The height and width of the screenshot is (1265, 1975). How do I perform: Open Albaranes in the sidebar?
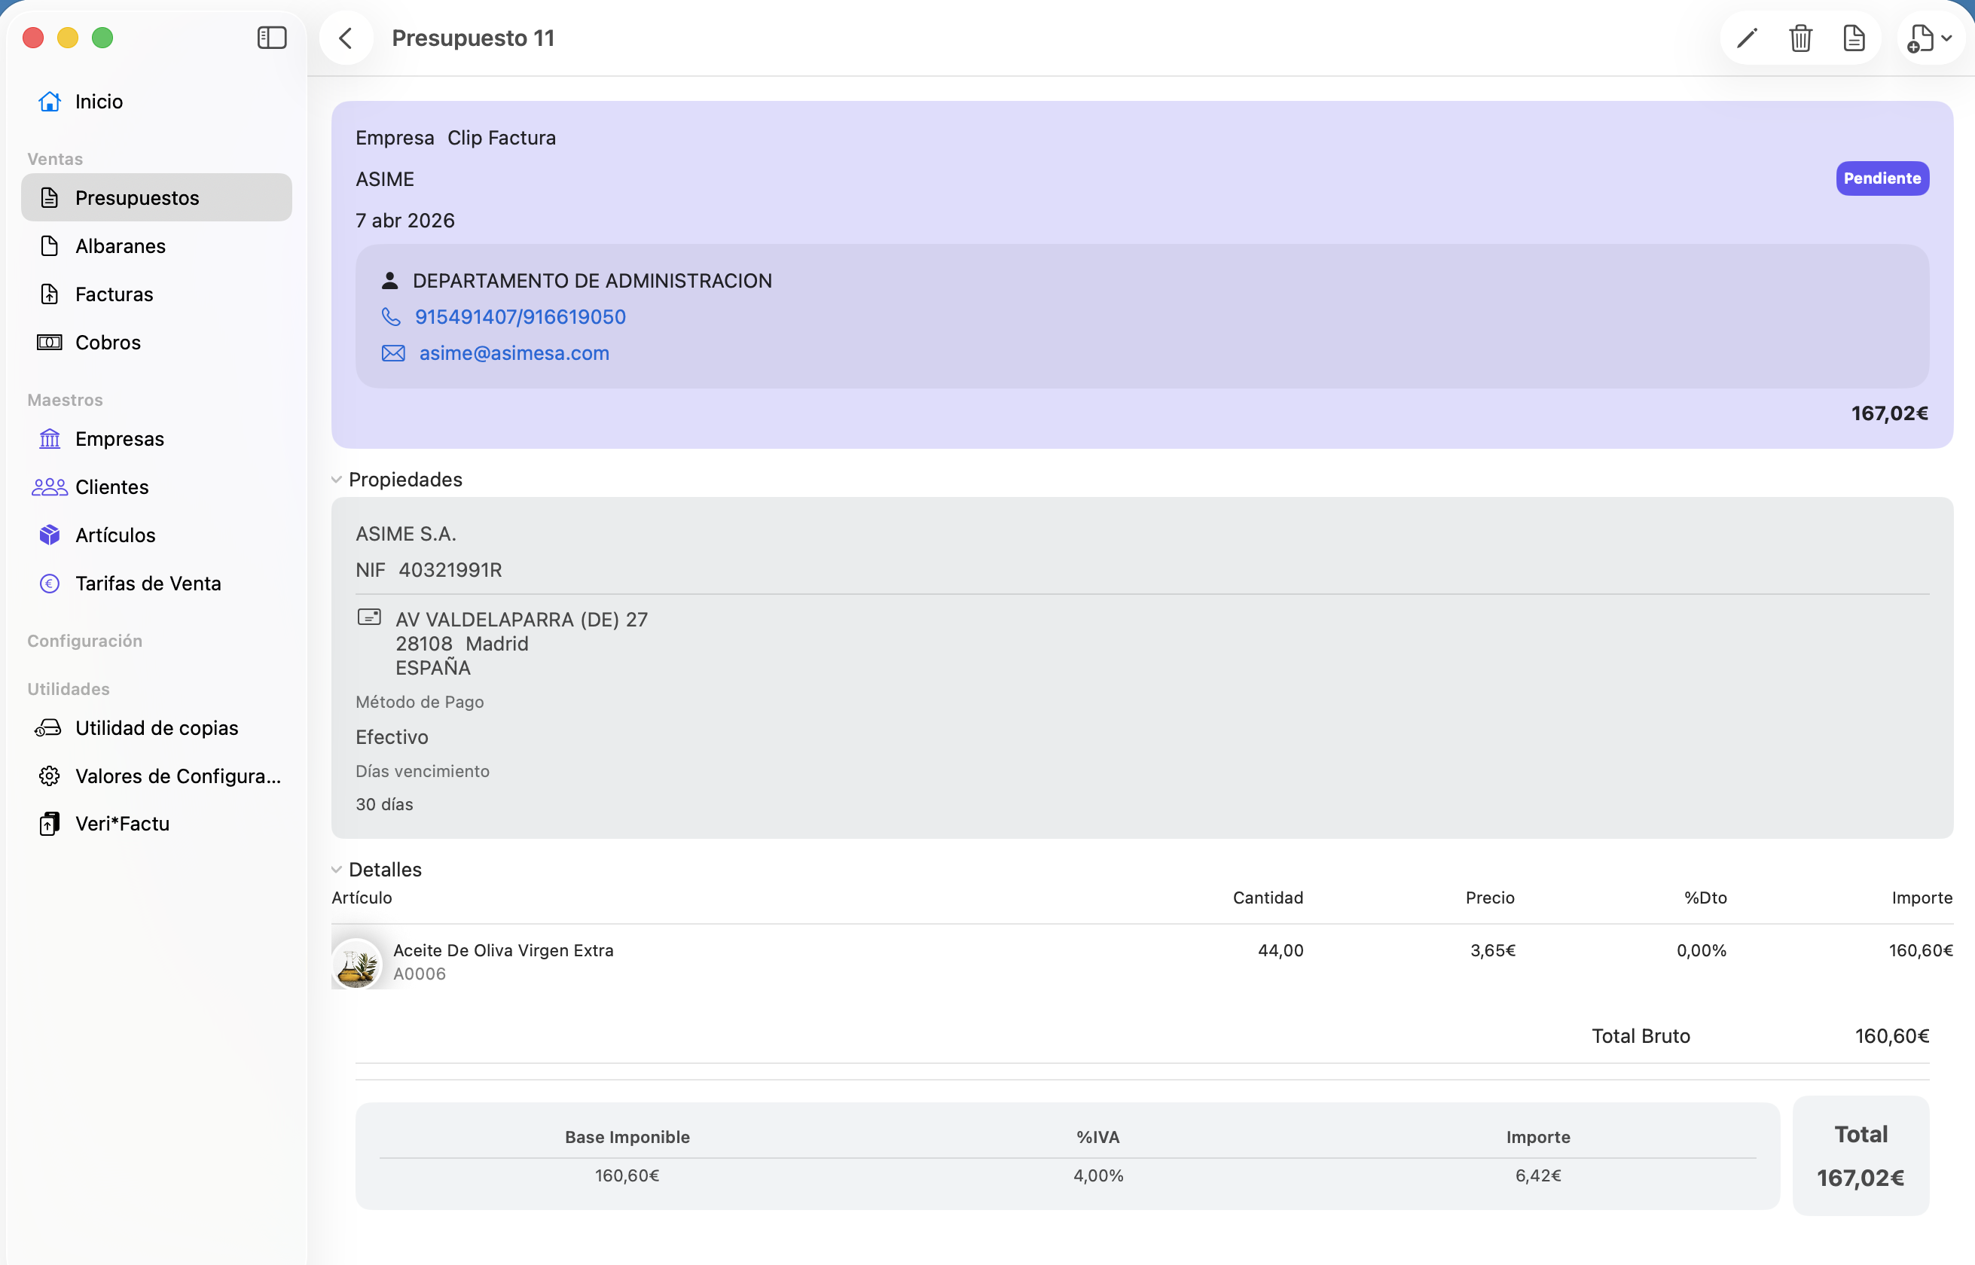point(120,245)
